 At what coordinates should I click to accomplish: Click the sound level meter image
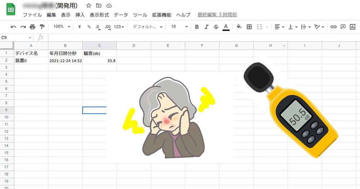tap(290, 109)
